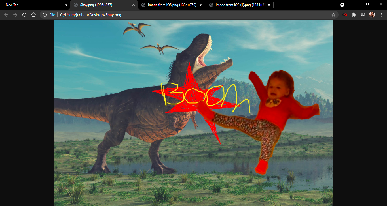
Task: Bookmark this page with the star
Action: coord(333,15)
